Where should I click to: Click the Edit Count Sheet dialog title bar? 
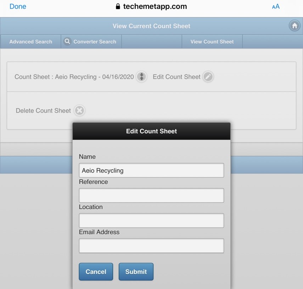[151, 131]
